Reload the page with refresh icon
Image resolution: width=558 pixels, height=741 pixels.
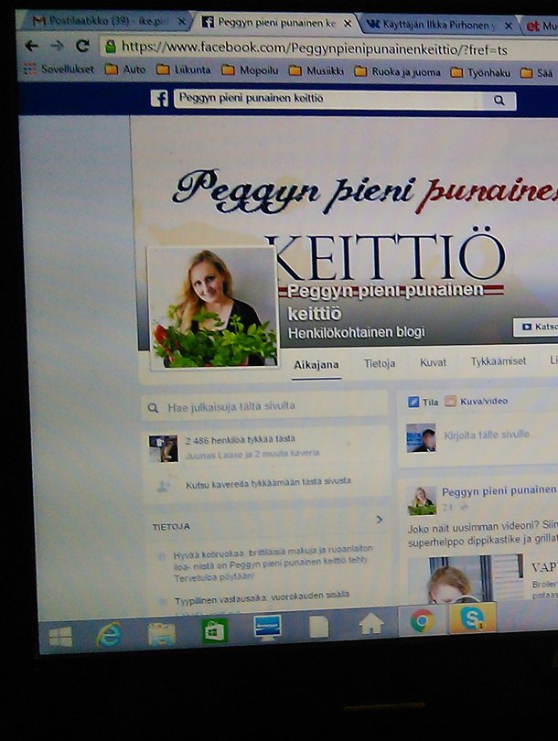82,46
